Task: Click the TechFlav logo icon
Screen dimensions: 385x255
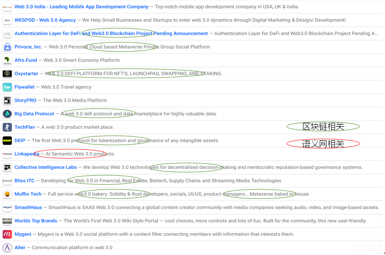Action: coord(7,127)
